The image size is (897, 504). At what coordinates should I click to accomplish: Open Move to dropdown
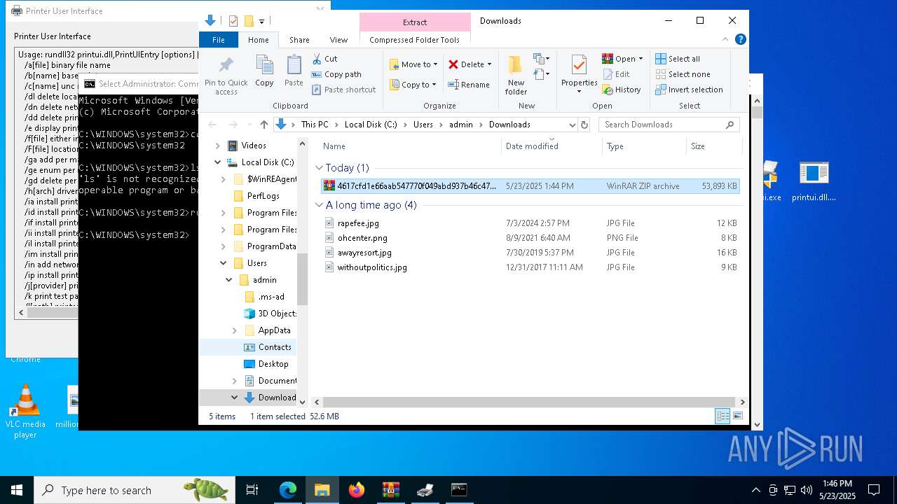coord(413,64)
